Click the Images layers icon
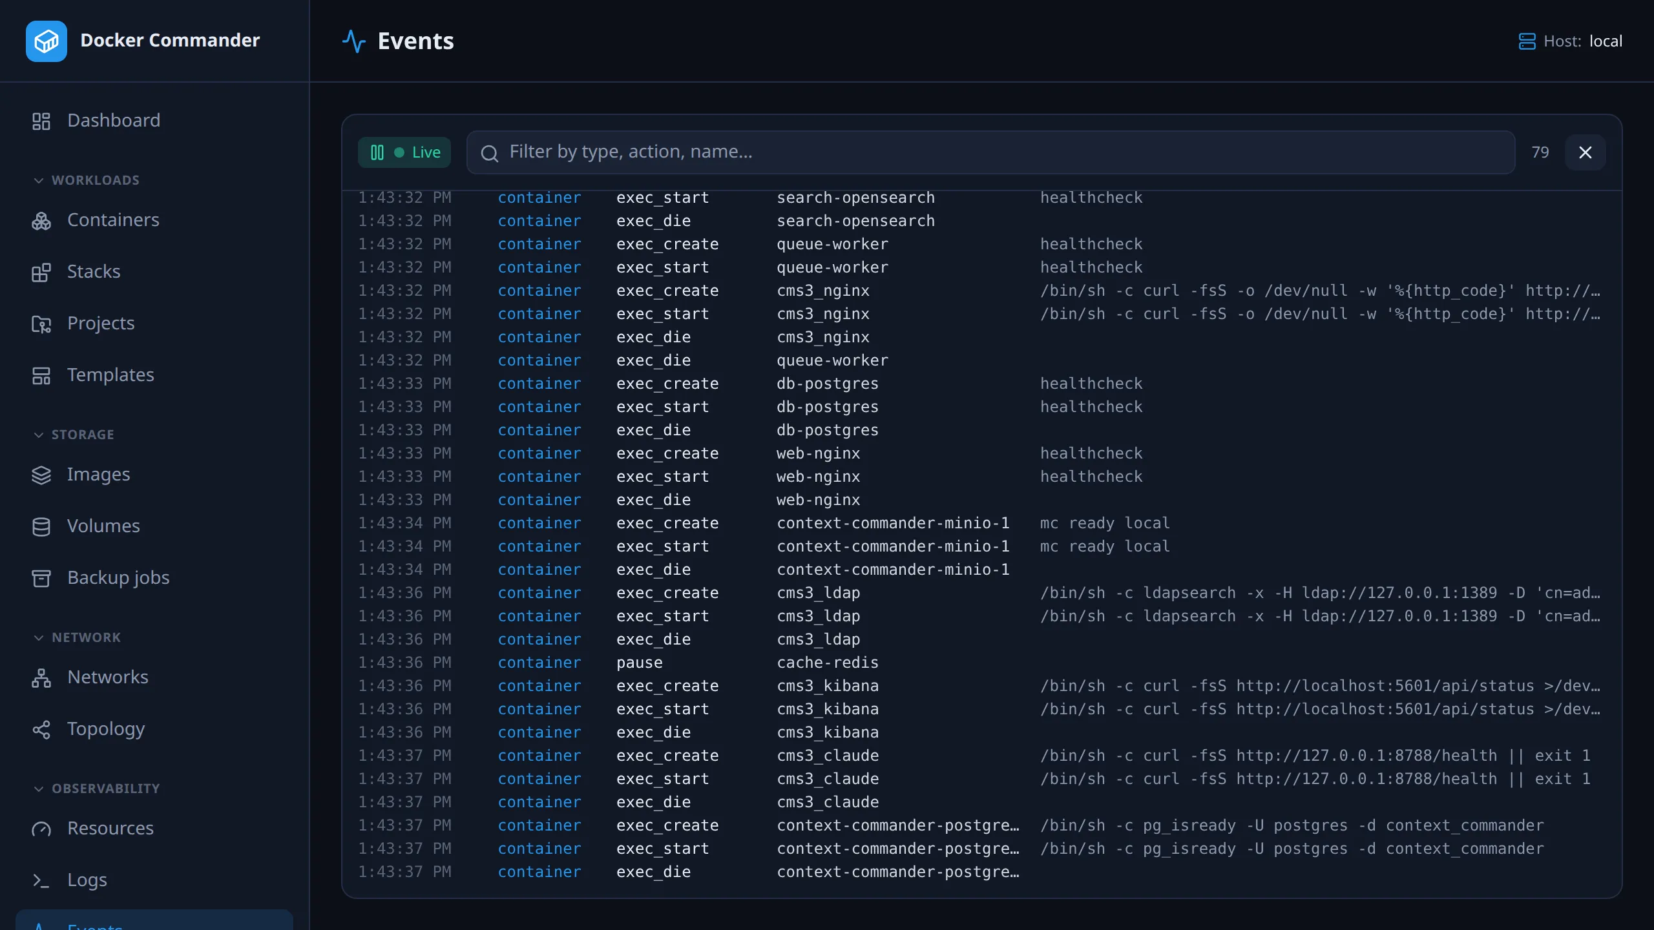 41,475
